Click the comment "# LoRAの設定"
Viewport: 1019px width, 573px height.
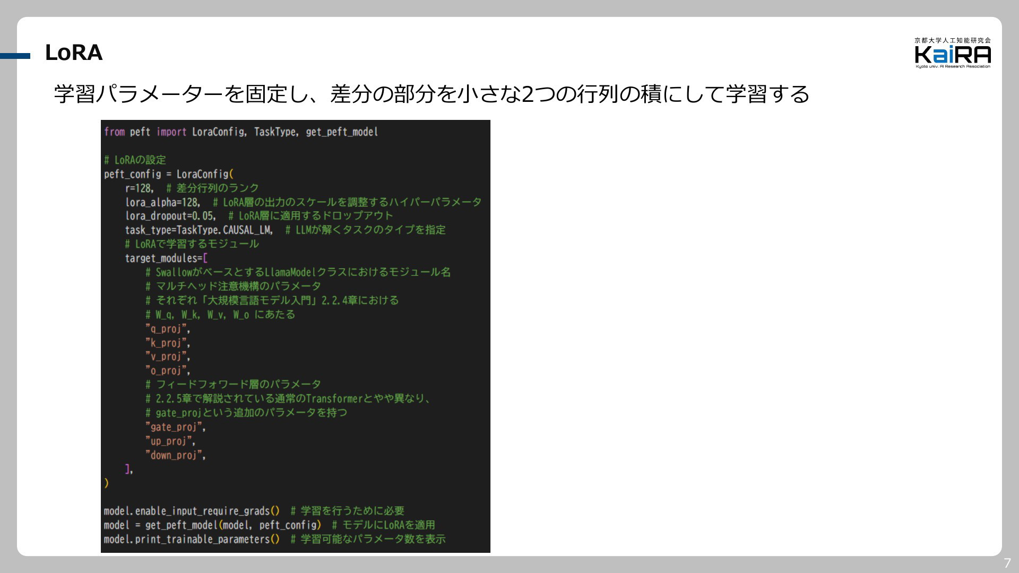click(135, 160)
